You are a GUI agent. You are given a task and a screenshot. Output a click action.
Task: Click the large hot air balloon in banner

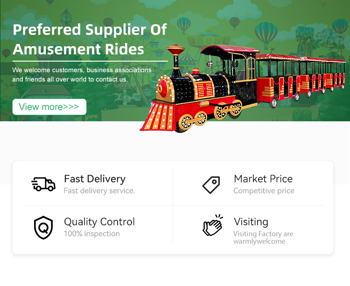tap(266, 35)
